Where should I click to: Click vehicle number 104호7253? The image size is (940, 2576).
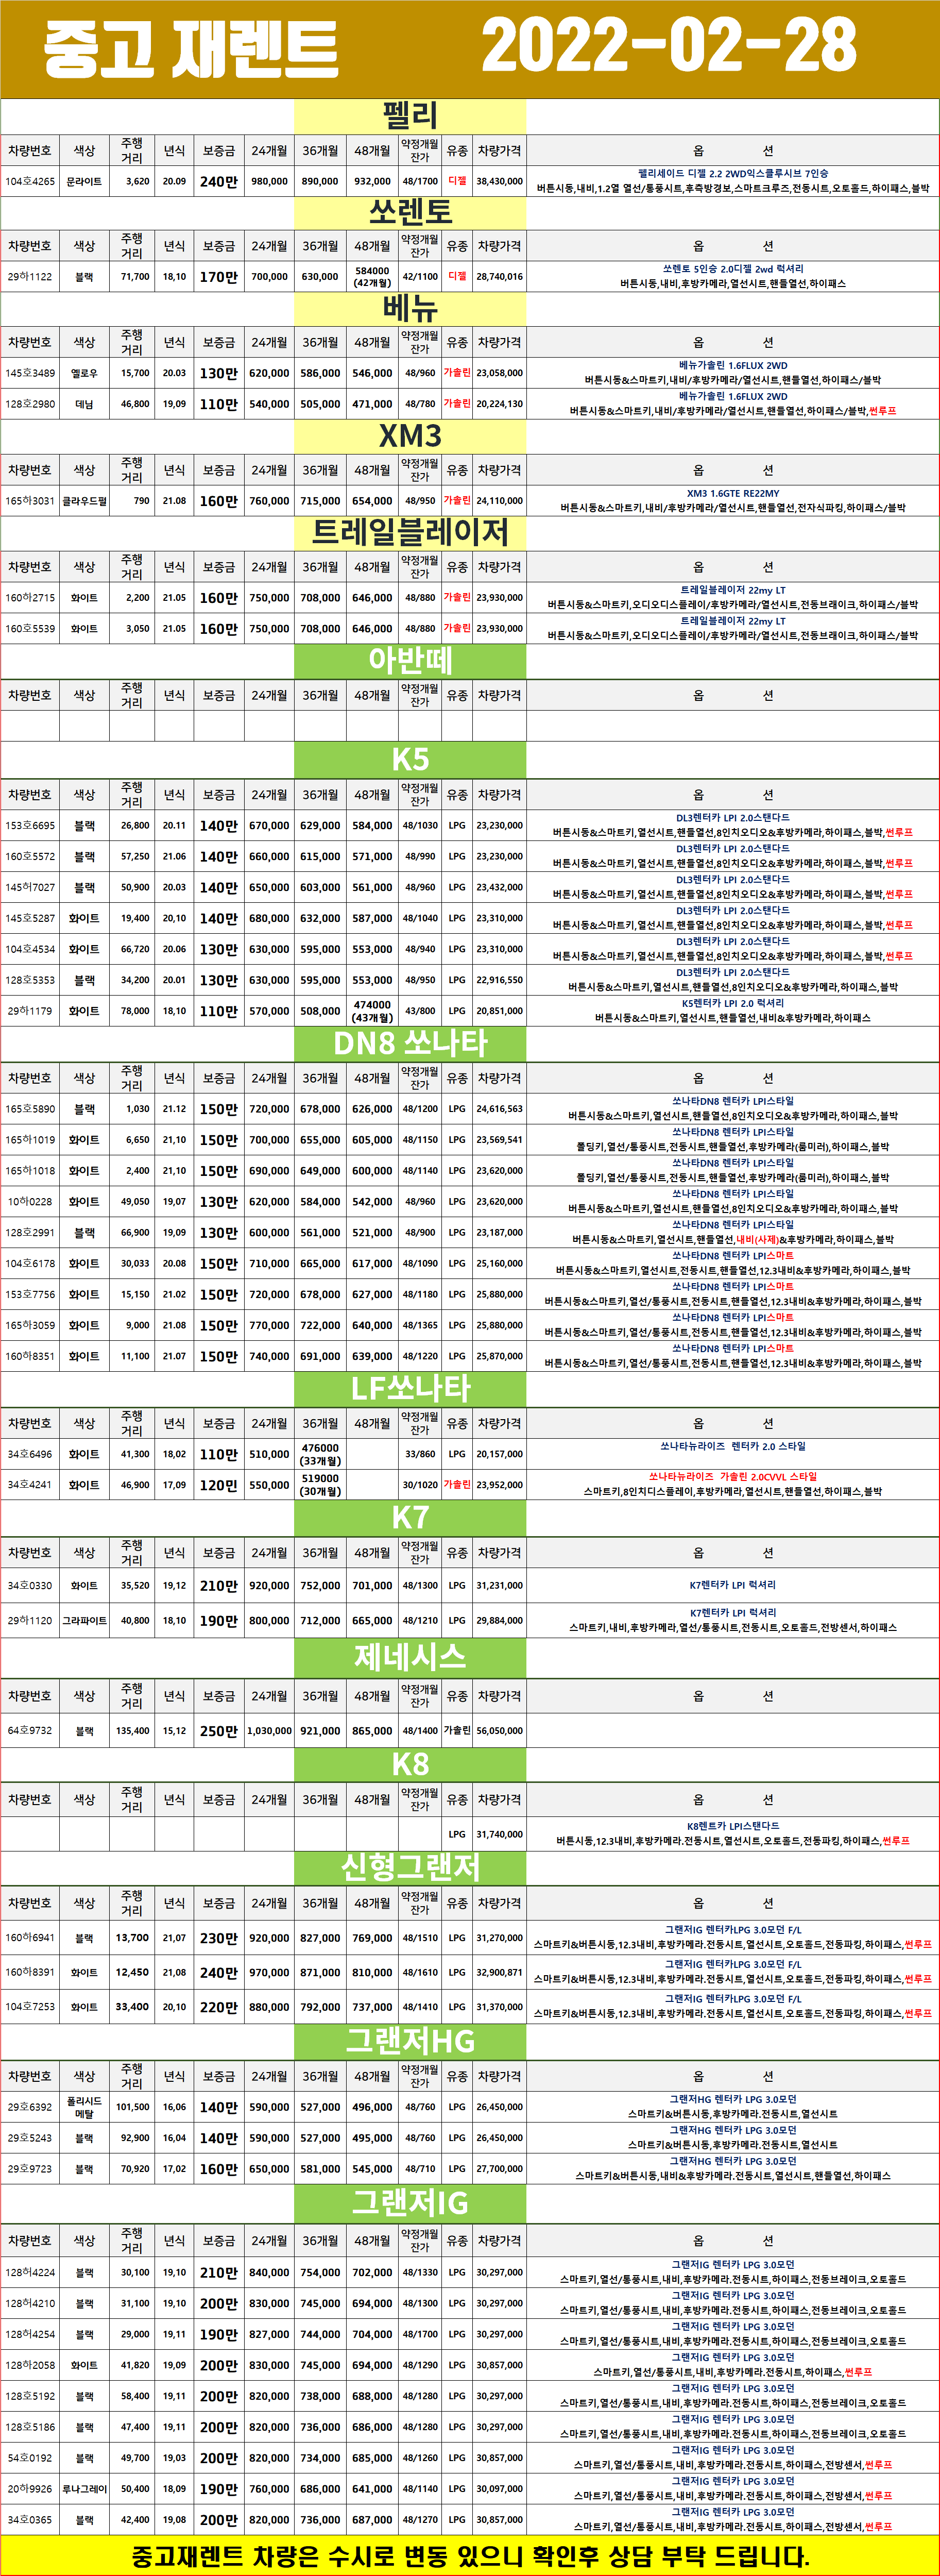[x=30, y=2007]
